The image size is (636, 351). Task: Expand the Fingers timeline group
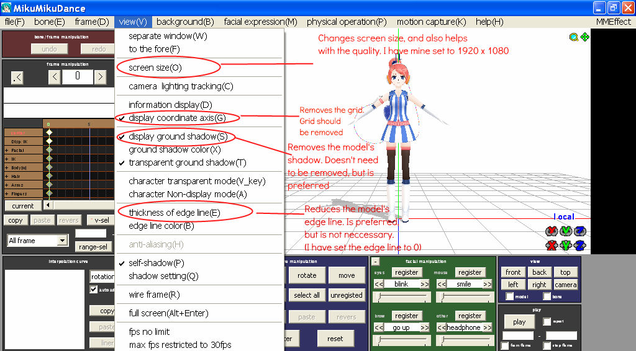tap(6, 194)
